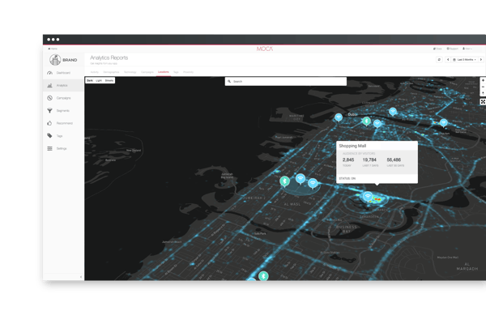
Task: Open the Last 3 Months date dropdown
Action: (x=464, y=59)
